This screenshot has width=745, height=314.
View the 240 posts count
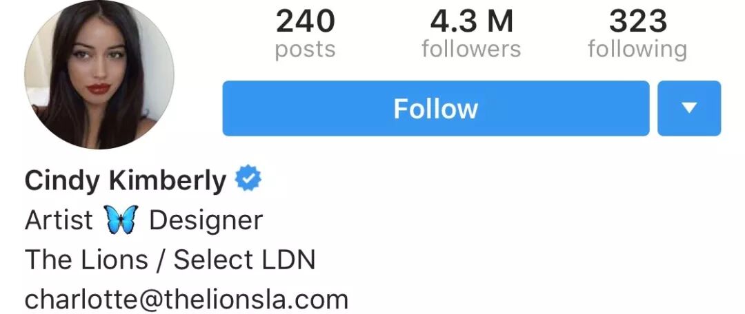[x=305, y=34]
